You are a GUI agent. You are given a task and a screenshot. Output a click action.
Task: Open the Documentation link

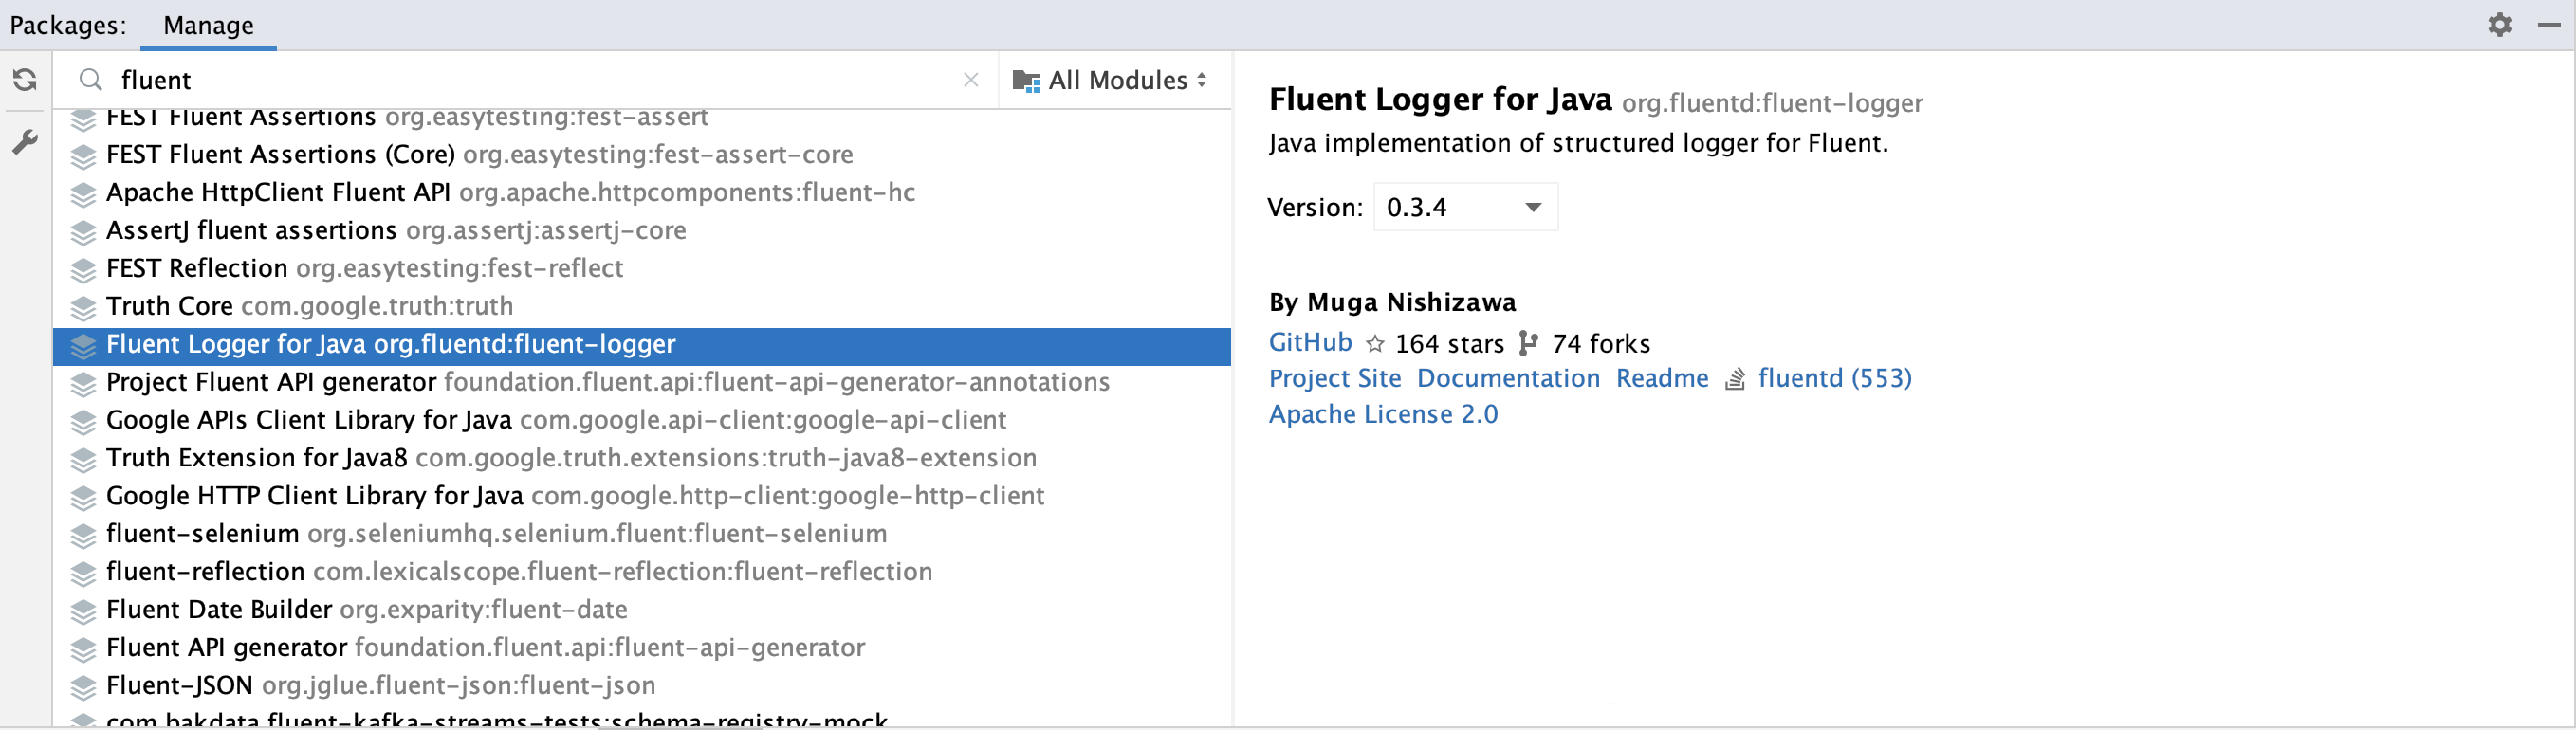pyautogui.click(x=1508, y=378)
